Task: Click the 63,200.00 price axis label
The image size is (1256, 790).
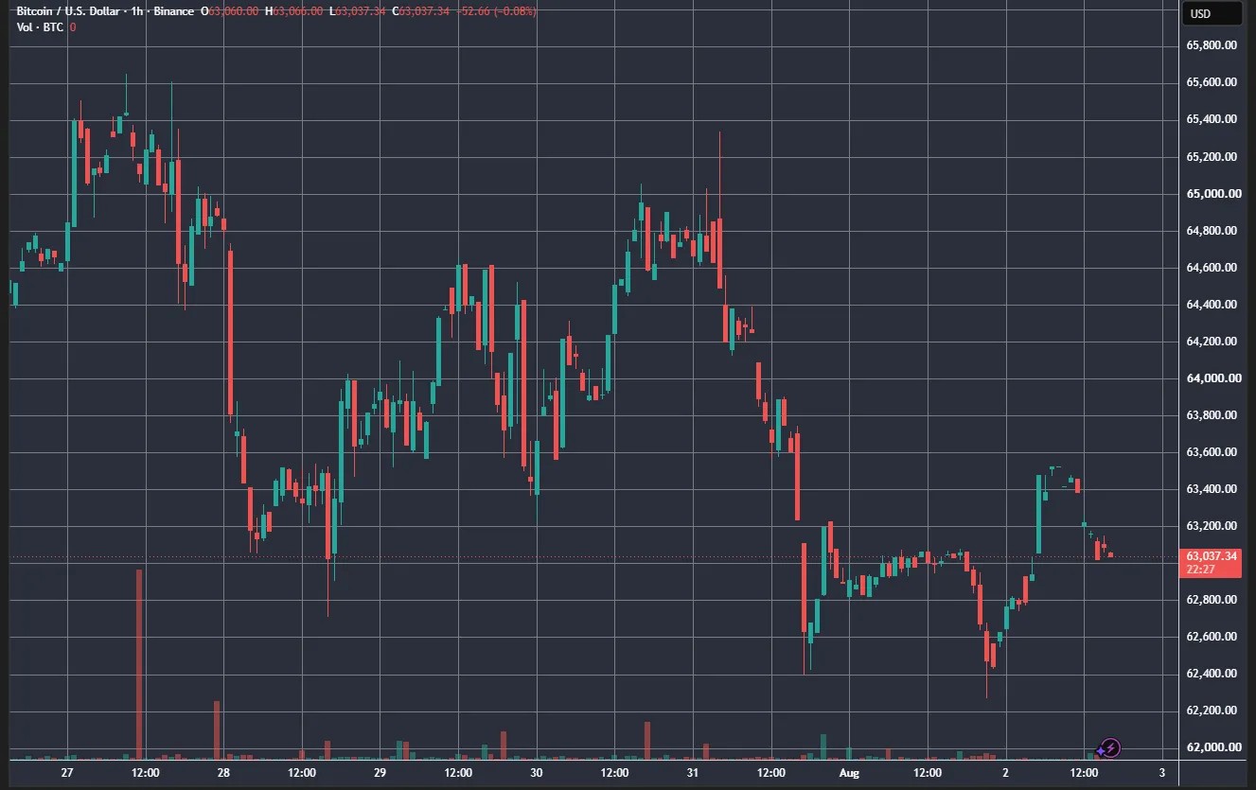Action: (1212, 526)
